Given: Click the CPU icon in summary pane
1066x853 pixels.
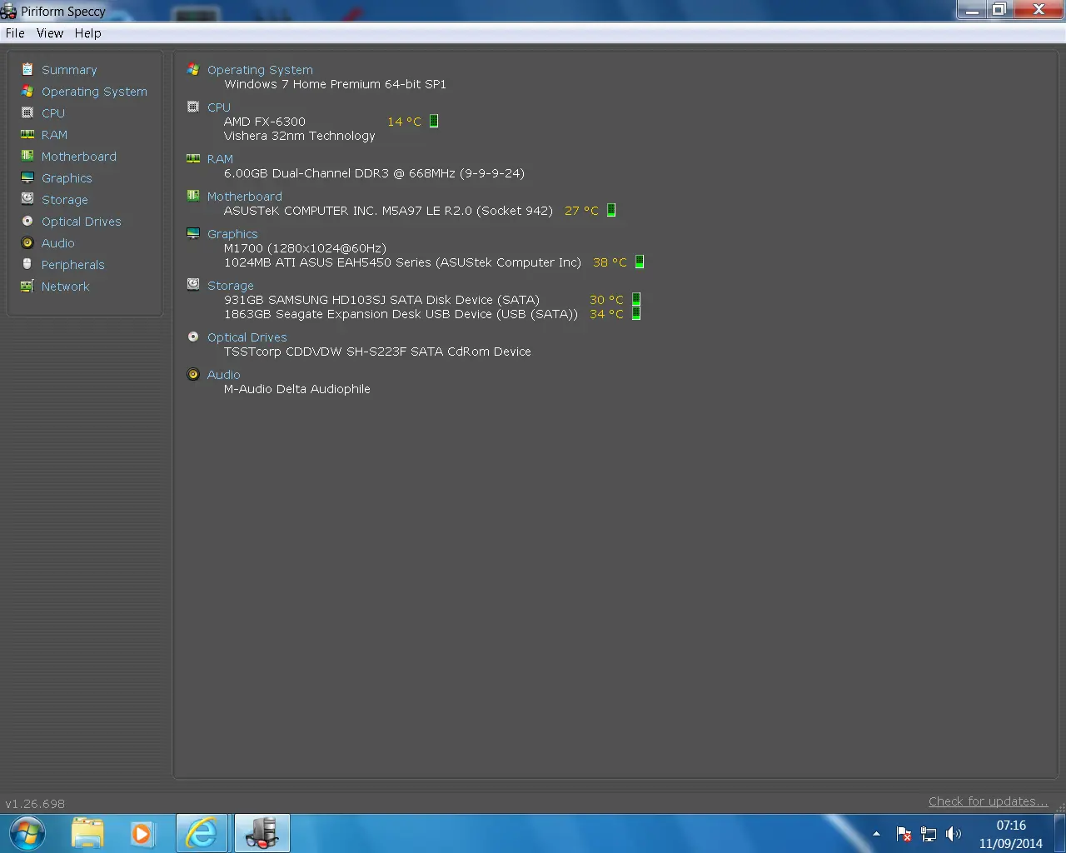Looking at the screenshot, I should pyautogui.click(x=193, y=107).
